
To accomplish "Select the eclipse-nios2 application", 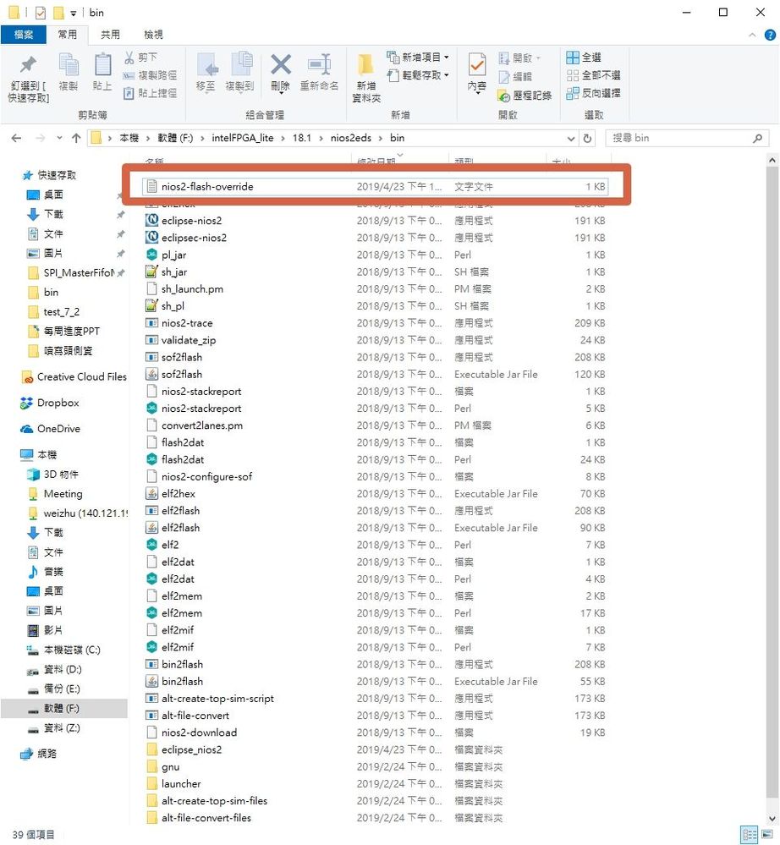I will coord(374,221).
